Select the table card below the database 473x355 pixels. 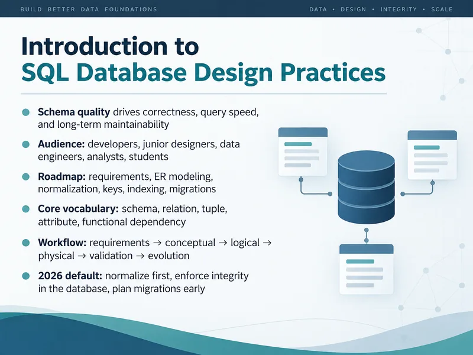pos(366,269)
